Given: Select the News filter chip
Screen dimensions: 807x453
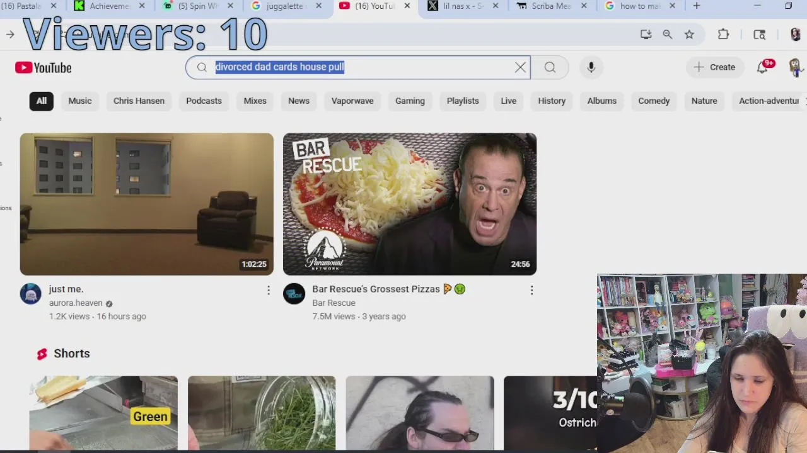Looking at the screenshot, I should [299, 101].
